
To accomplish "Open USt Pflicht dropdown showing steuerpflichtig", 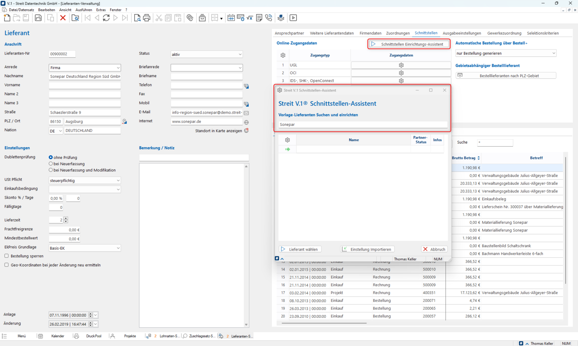I will 85,180.
